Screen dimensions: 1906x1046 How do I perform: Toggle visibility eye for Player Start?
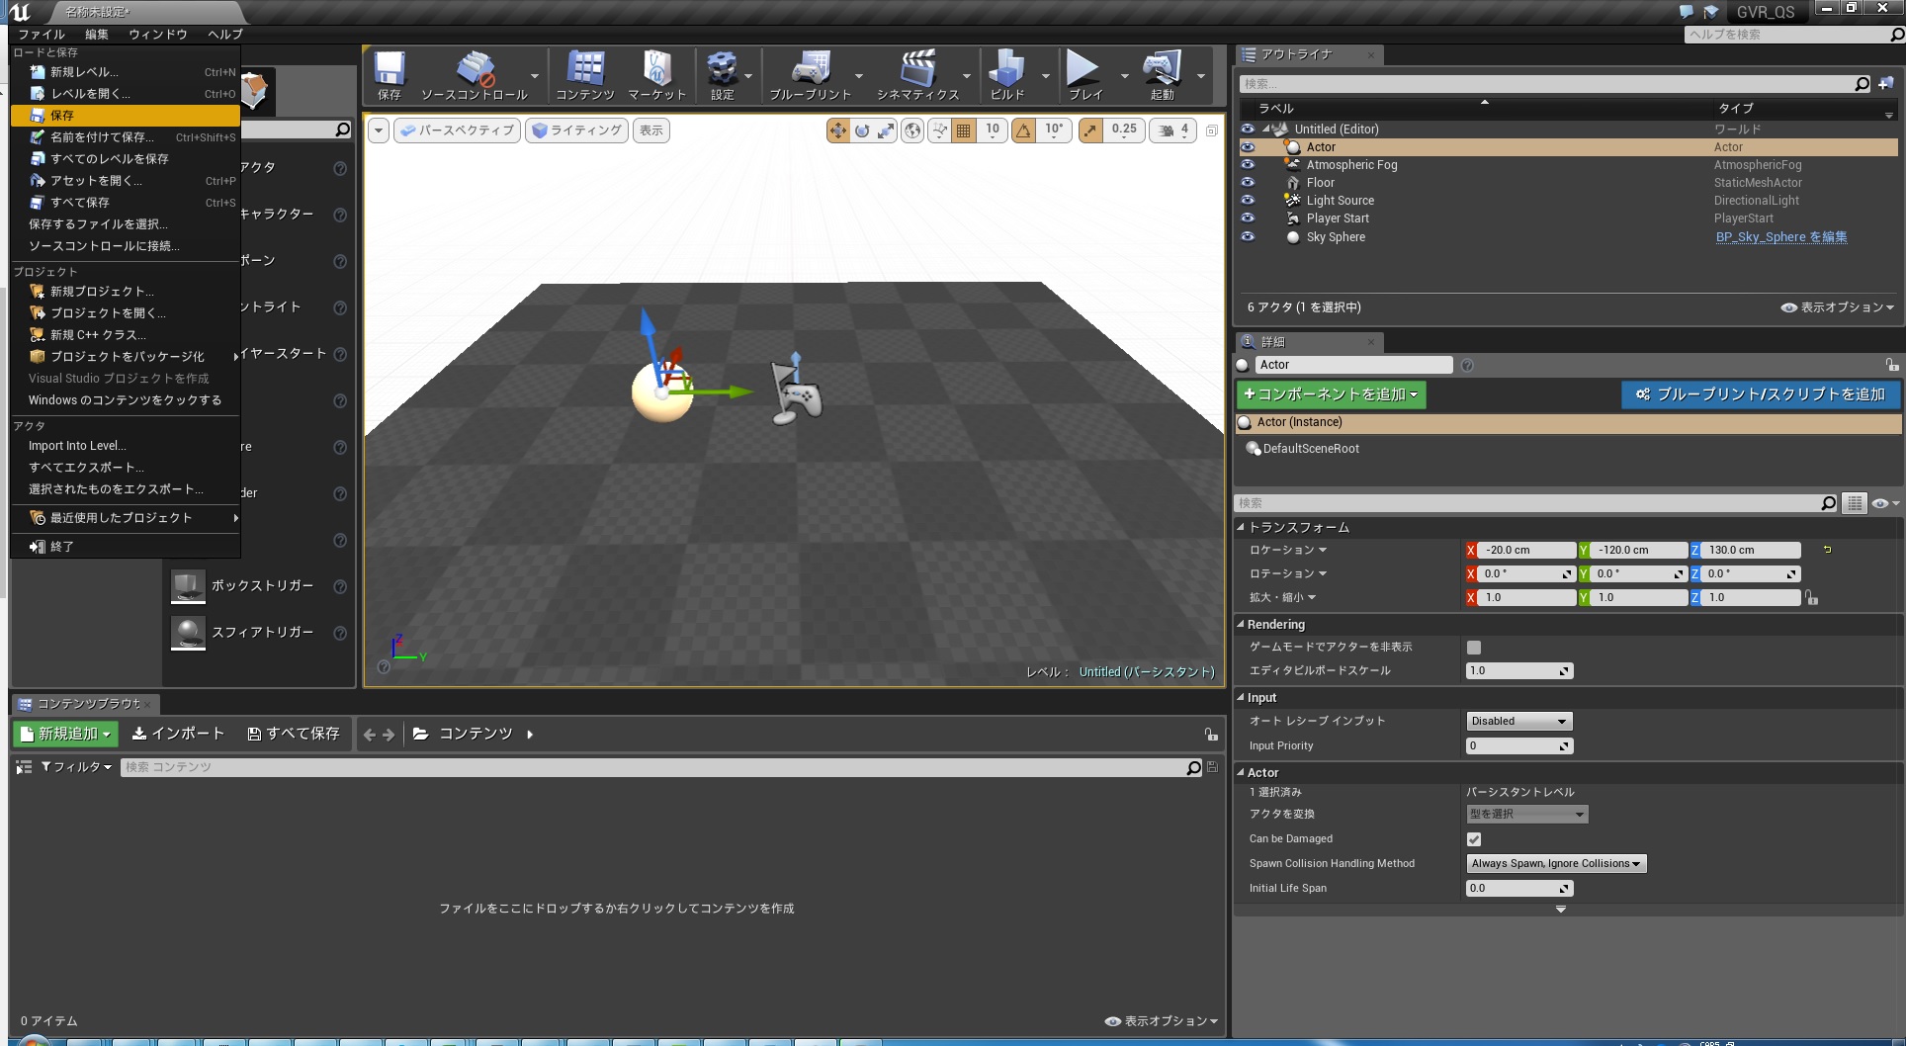pyautogui.click(x=1248, y=218)
